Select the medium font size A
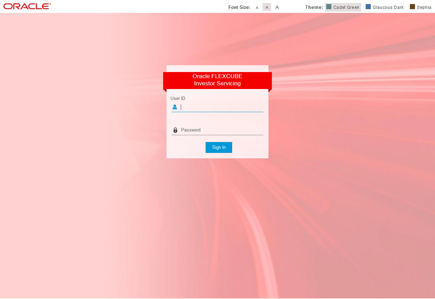Image resolution: width=435 pixels, height=299 pixels. [267, 7]
